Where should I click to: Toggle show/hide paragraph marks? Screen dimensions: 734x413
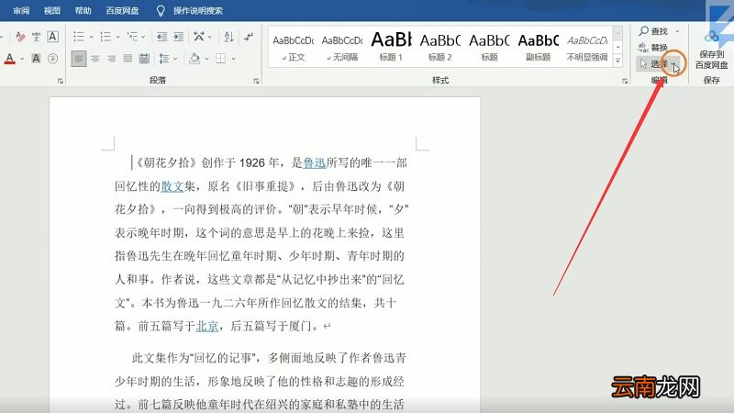coord(249,37)
